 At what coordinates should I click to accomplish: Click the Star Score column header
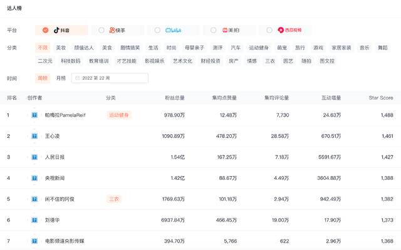(x=381, y=98)
